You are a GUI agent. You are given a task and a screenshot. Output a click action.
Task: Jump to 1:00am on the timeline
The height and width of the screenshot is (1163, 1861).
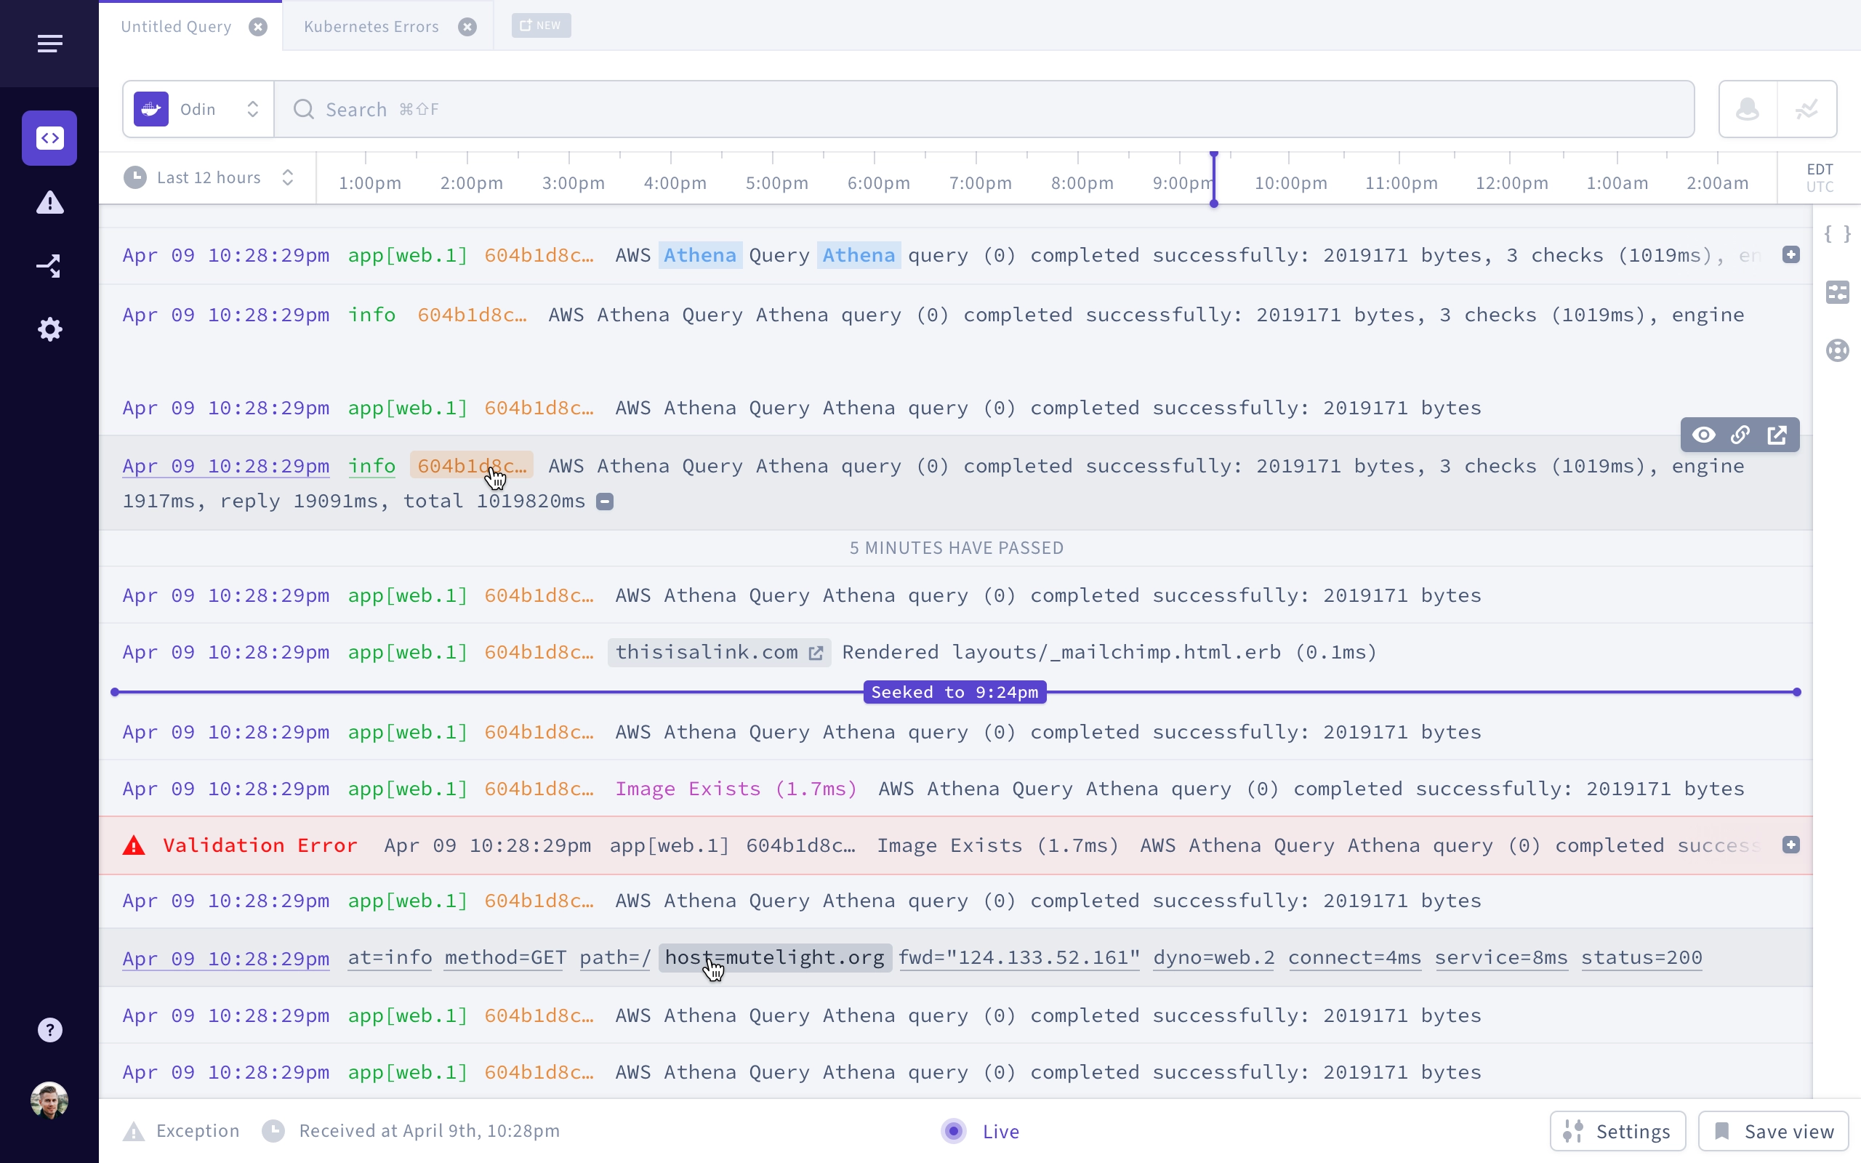click(x=1617, y=183)
